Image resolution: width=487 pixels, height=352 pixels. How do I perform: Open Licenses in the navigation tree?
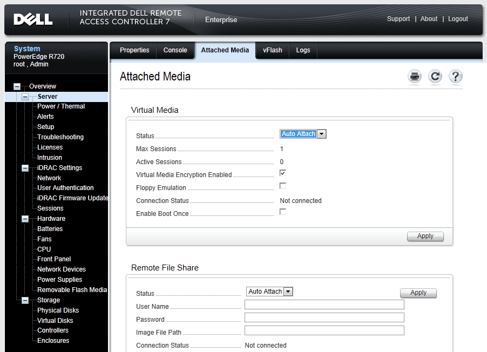50,147
